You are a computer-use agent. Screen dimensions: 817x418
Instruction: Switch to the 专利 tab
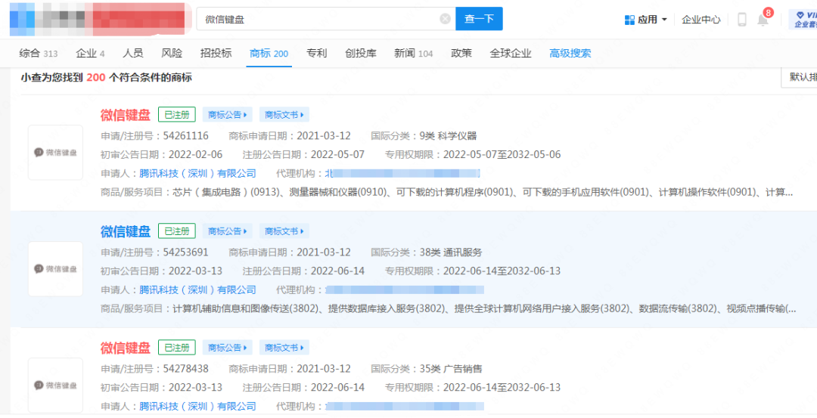tap(317, 53)
